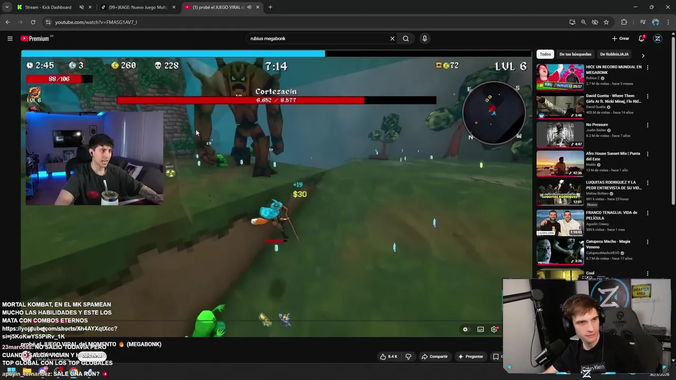The image size is (676, 380).
Task: Click the LUQUITAS RODRIGUEZ video thumbnail
Action: pos(560,193)
